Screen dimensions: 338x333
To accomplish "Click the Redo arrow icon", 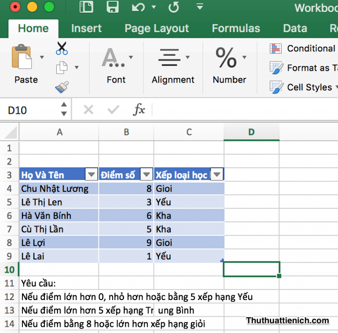I will pos(174,7).
